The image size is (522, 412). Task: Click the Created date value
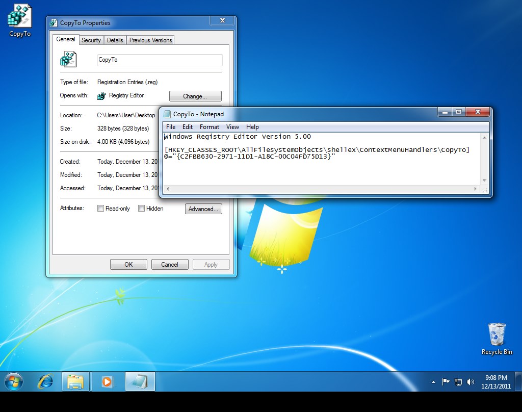pyautogui.click(x=128, y=162)
